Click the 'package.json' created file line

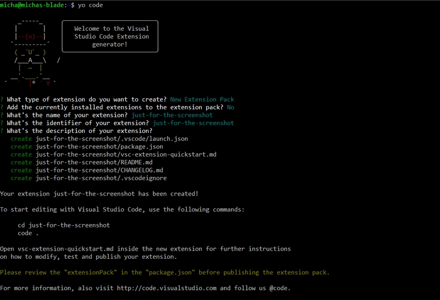(x=87, y=146)
